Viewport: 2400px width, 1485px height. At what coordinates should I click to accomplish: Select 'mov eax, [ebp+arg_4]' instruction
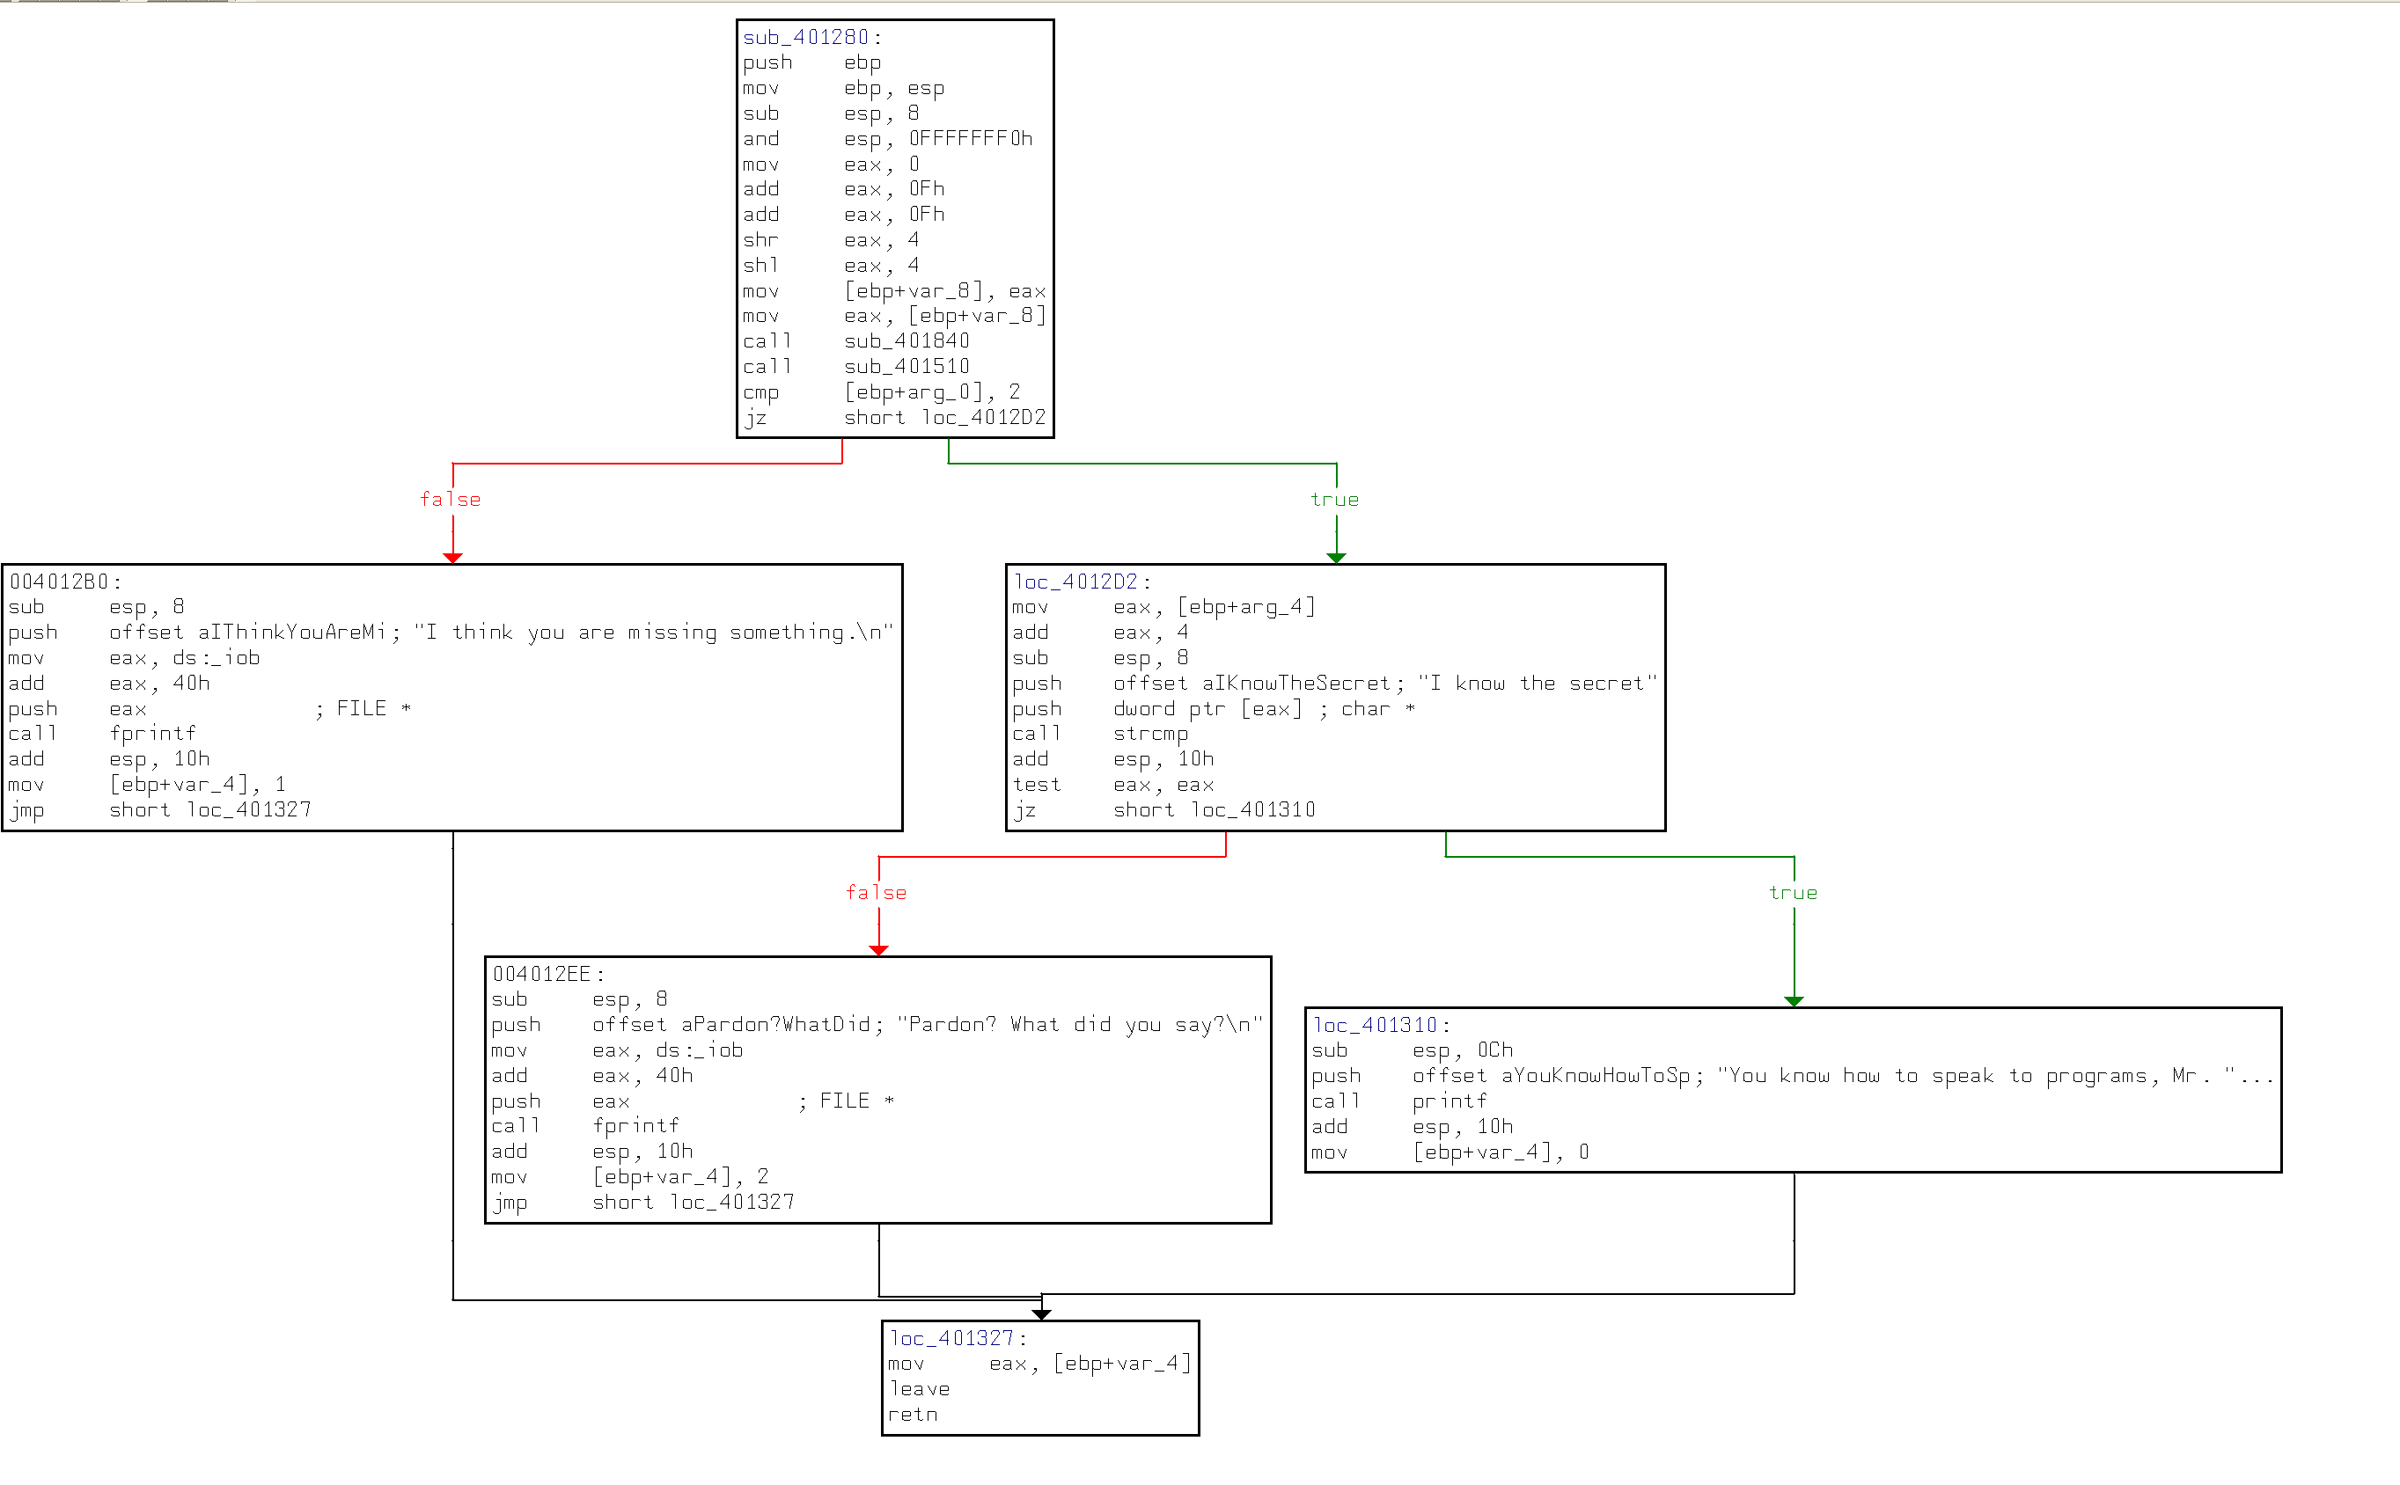[x=1164, y=607]
